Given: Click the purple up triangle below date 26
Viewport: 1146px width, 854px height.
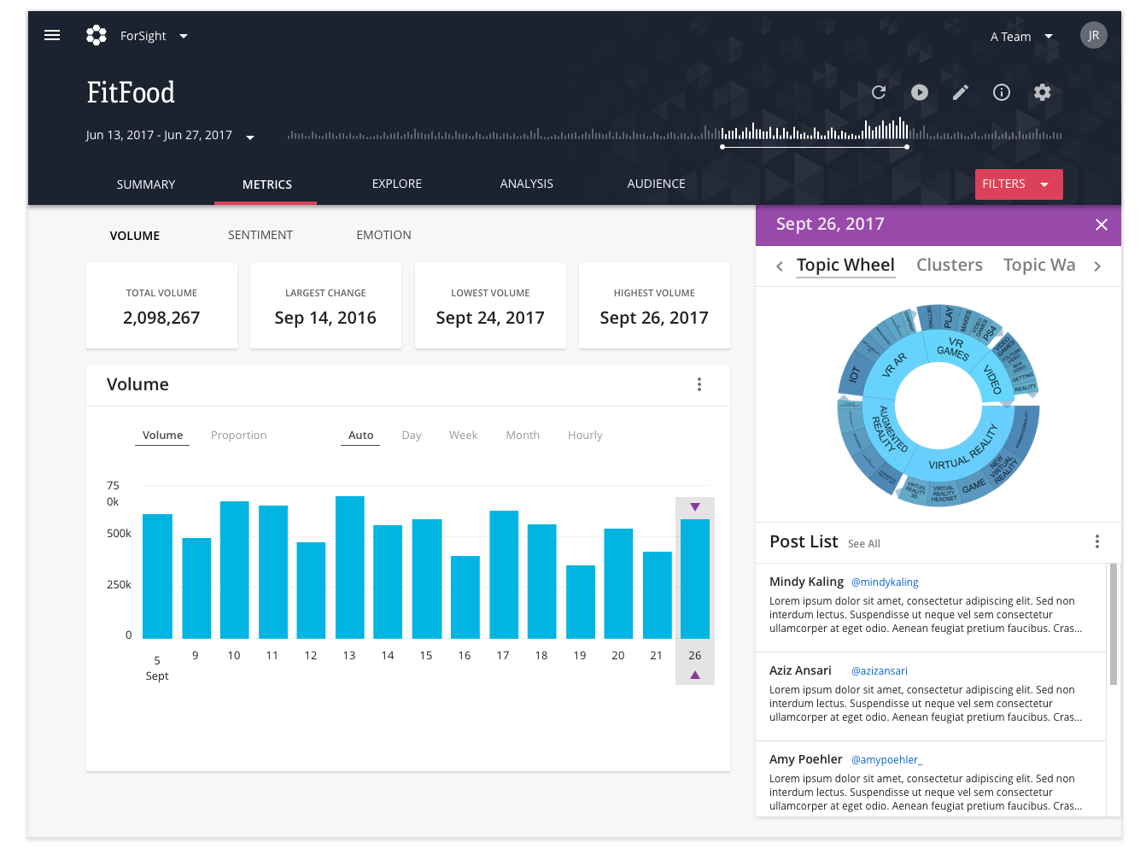Looking at the screenshot, I should click(x=695, y=675).
